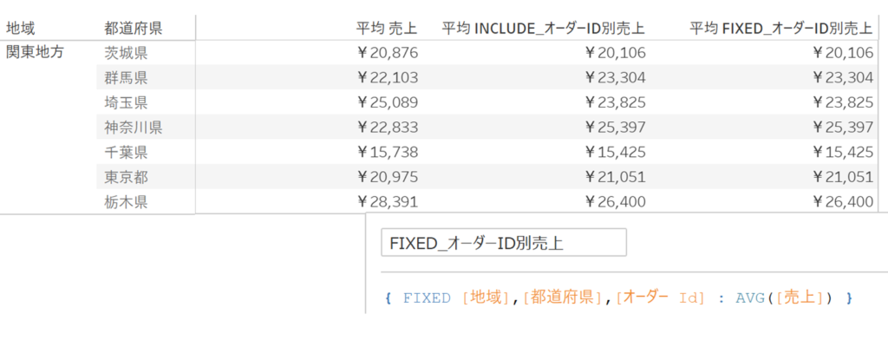Click the 平均 FIXED_オーダーID別売上 column header
This screenshot has width=888, height=347.
point(781,29)
